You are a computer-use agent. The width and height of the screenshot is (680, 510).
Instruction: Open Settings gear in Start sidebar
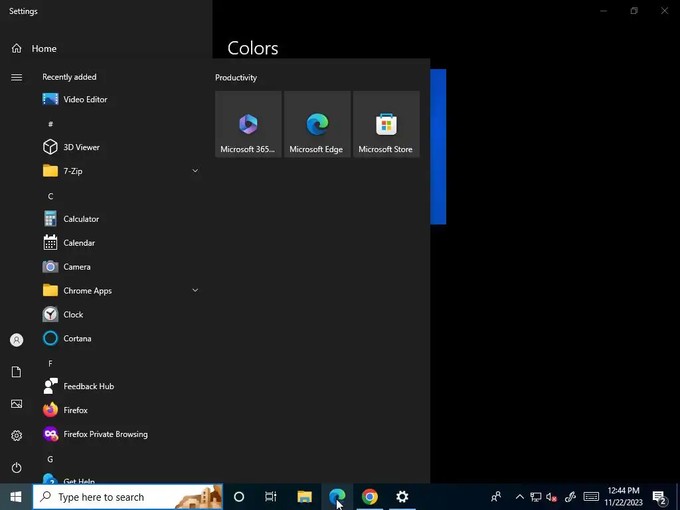click(x=17, y=436)
